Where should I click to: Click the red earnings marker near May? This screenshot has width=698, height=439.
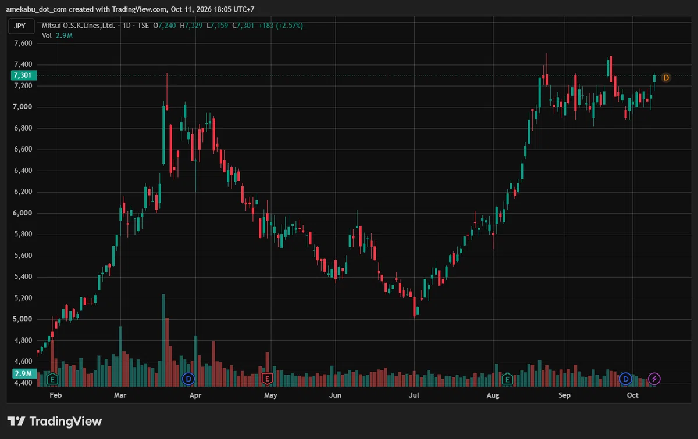click(267, 379)
